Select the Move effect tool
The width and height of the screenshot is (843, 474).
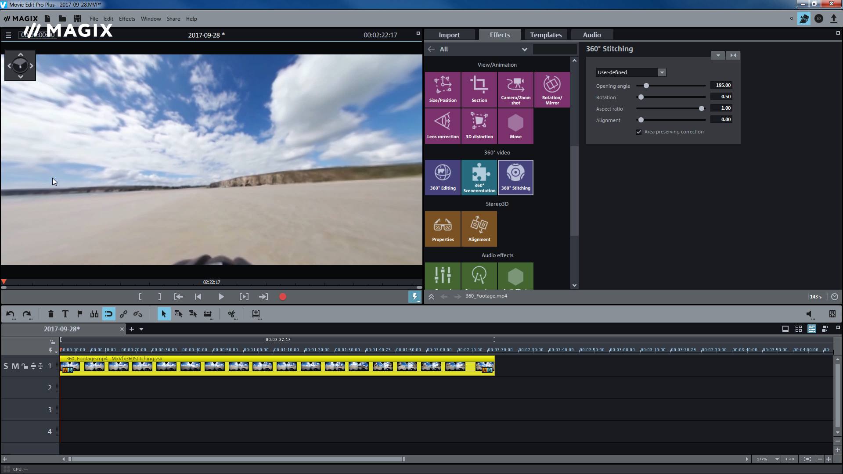(x=515, y=126)
